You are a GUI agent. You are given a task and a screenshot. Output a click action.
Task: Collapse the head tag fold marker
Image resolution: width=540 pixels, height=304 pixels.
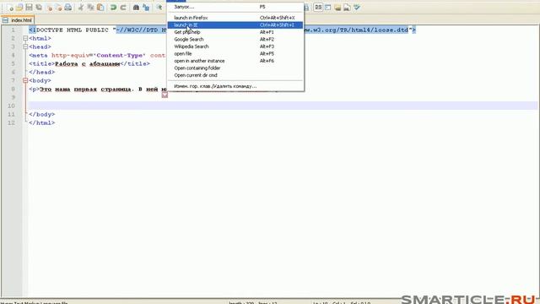25,46
